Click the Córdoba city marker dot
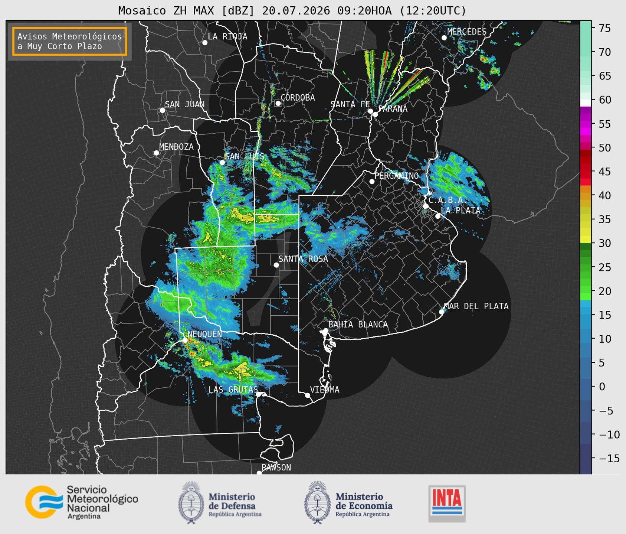Screen dimensions: 626x534 coord(278,103)
